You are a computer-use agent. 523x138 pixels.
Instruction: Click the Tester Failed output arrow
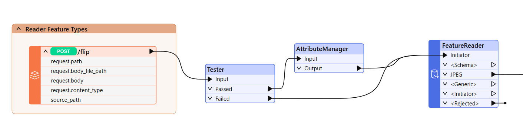[270, 98]
